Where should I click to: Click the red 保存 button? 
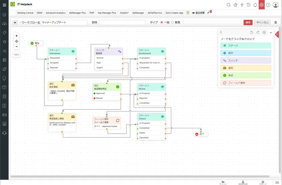(248, 22)
